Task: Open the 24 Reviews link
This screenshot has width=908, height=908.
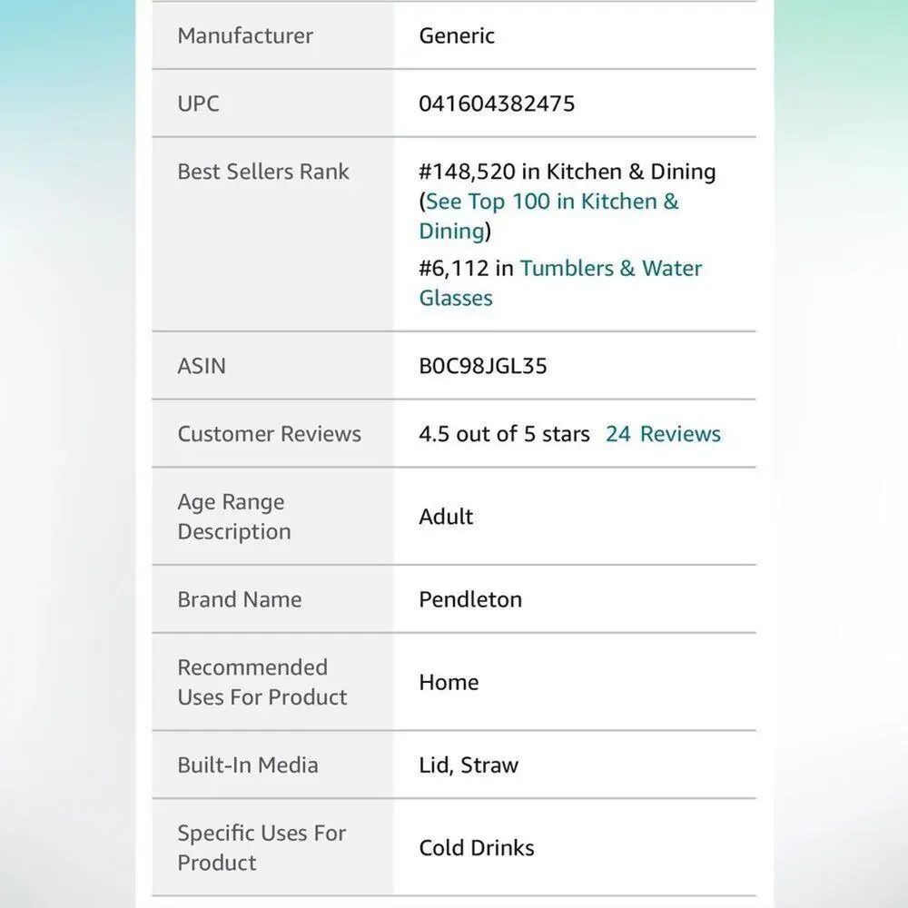Action: coord(663,434)
